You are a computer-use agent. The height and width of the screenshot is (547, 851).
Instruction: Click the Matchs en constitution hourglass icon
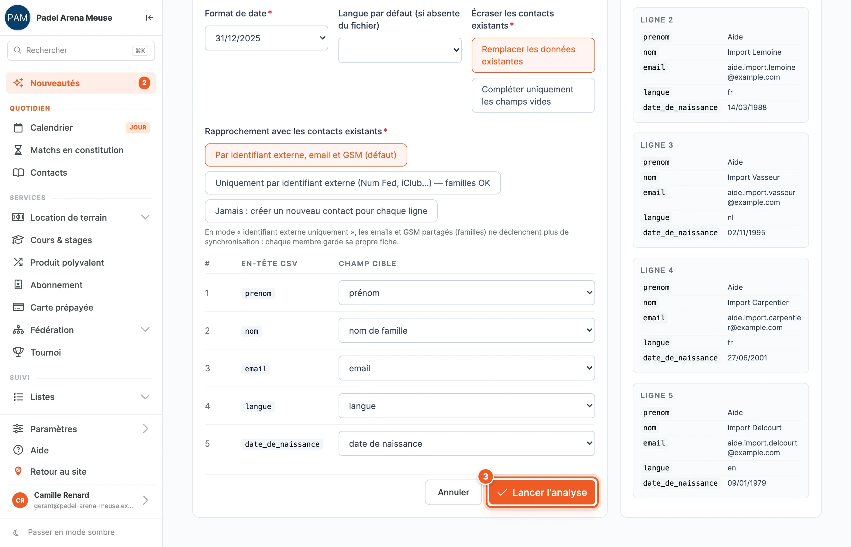click(18, 150)
